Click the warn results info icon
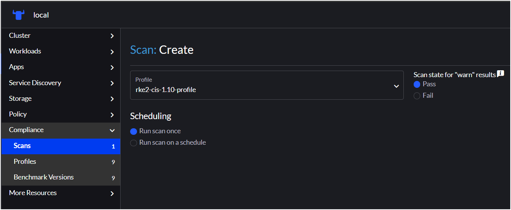Screen dimensions: 511x210 (x=501, y=74)
